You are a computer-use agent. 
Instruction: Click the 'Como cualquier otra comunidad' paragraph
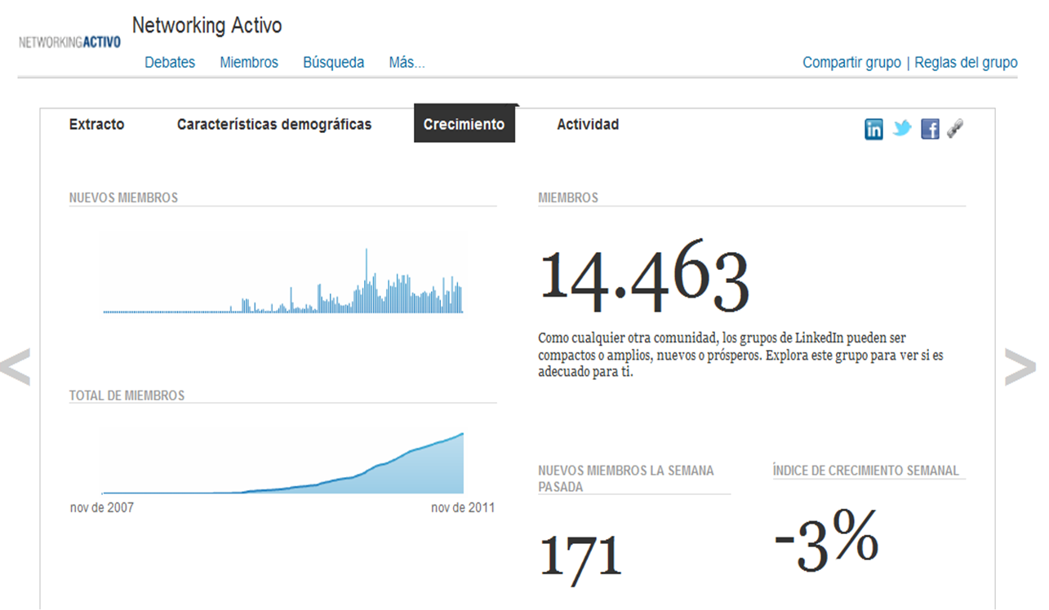741,355
